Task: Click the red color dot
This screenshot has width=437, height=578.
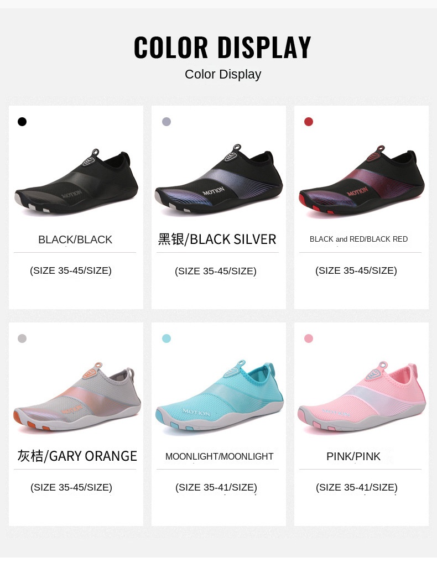Action: pos(309,122)
